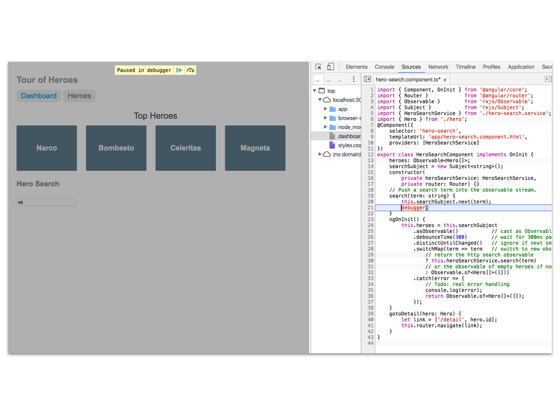
Task: Open the Bombasto hero card
Action: [x=116, y=148]
